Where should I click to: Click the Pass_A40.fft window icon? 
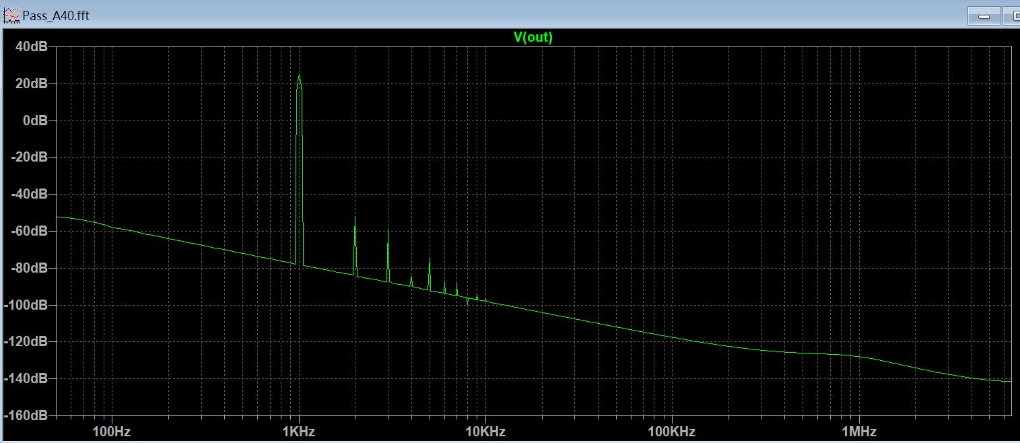11,15
